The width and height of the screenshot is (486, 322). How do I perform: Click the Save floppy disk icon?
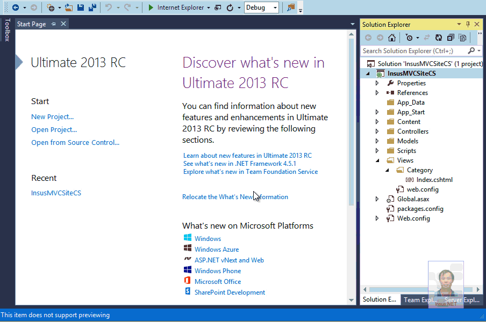point(81,8)
